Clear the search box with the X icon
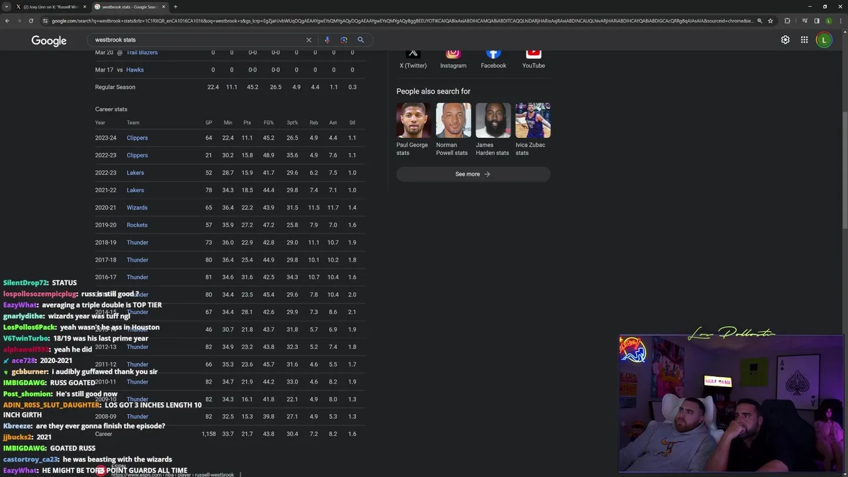 pos(309,40)
